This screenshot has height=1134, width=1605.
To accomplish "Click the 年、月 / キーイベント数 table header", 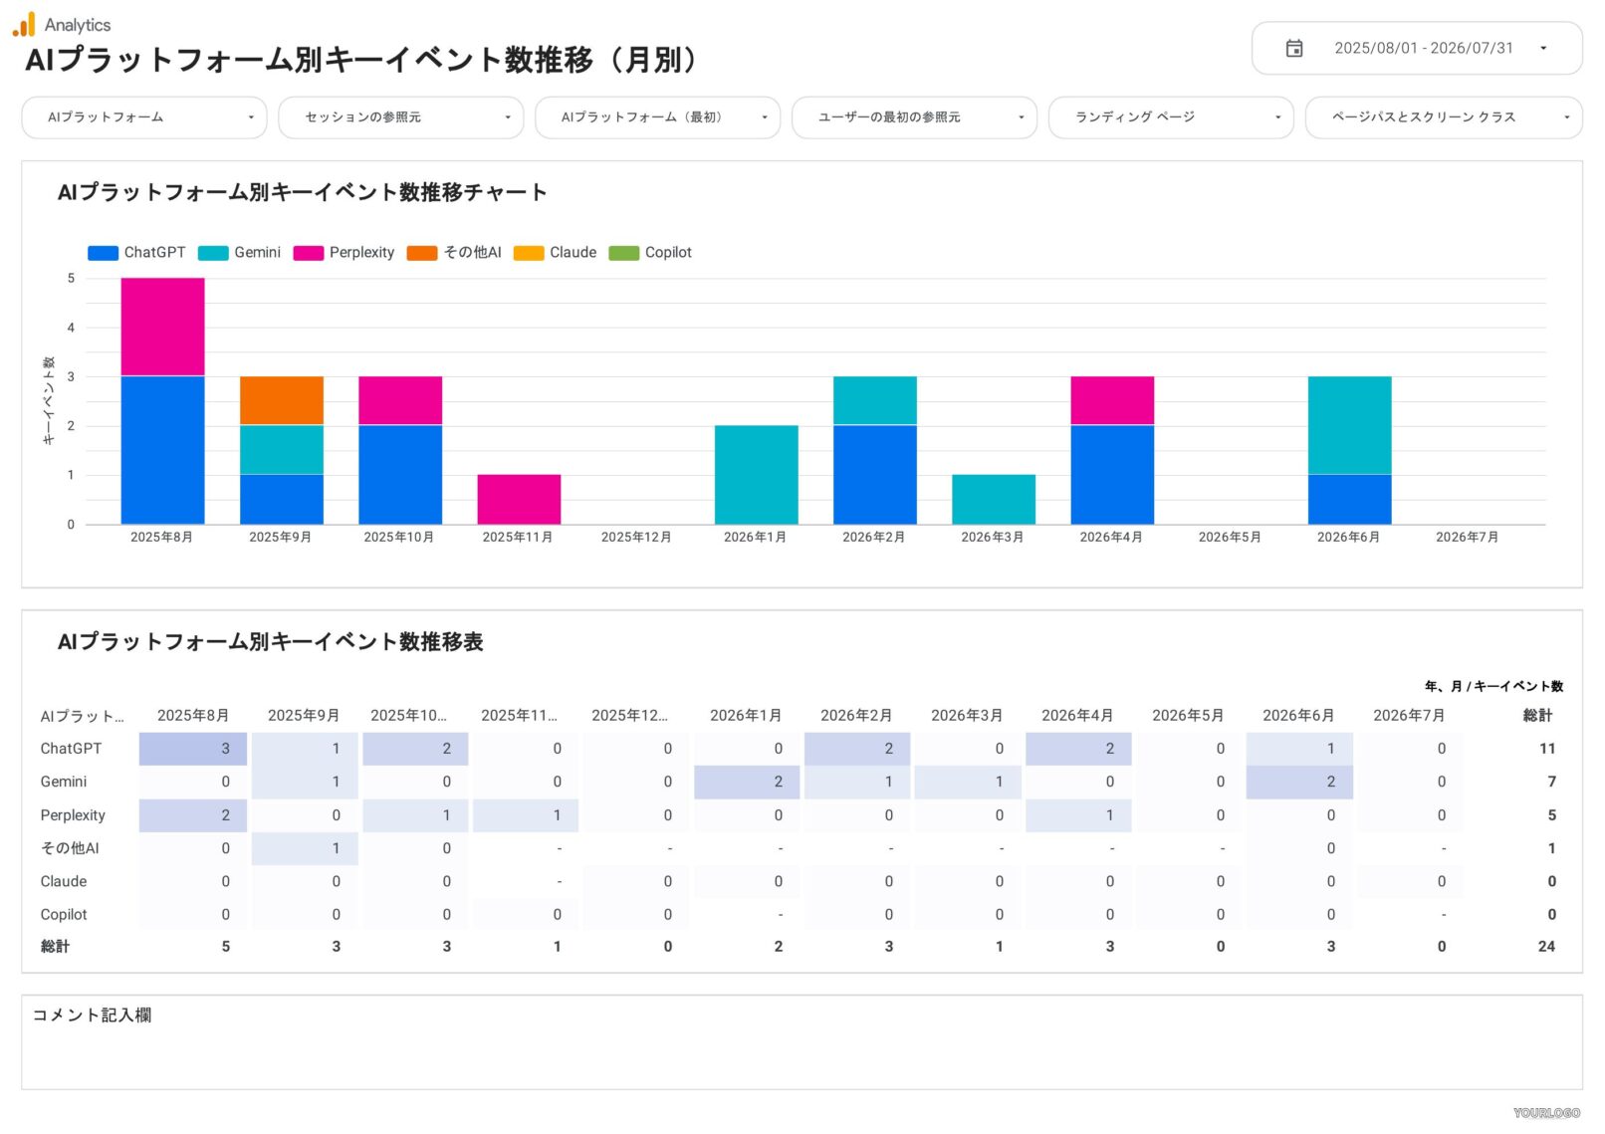I will click(x=1494, y=687).
